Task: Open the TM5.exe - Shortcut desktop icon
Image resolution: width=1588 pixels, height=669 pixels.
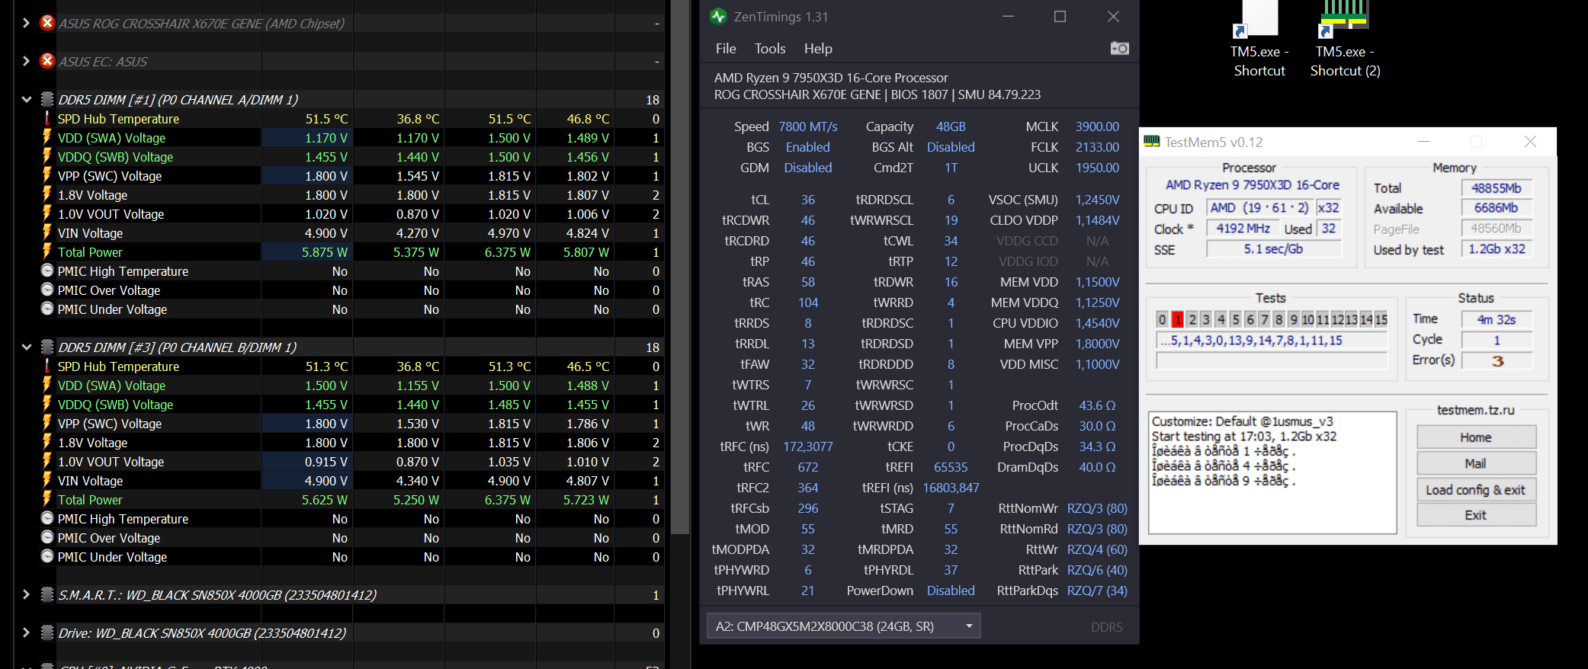Action: (x=1259, y=40)
